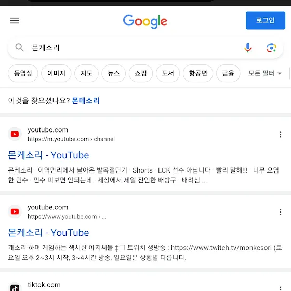Click the 로그인 button
291x291 pixels.
click(x=266, y=20)
